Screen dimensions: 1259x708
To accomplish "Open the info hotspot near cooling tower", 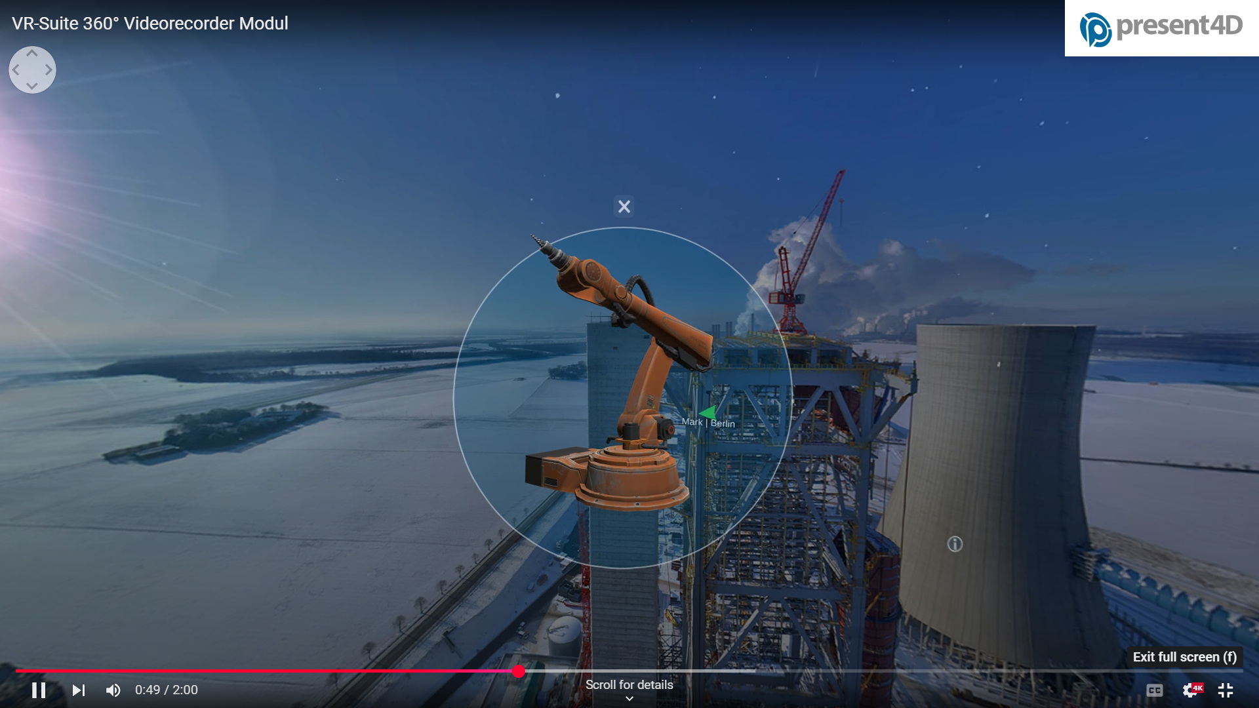I will click(x=955, y=543).
